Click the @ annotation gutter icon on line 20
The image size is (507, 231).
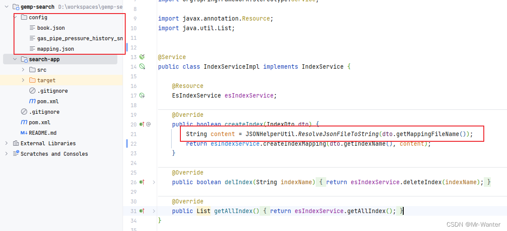(148, 124)
